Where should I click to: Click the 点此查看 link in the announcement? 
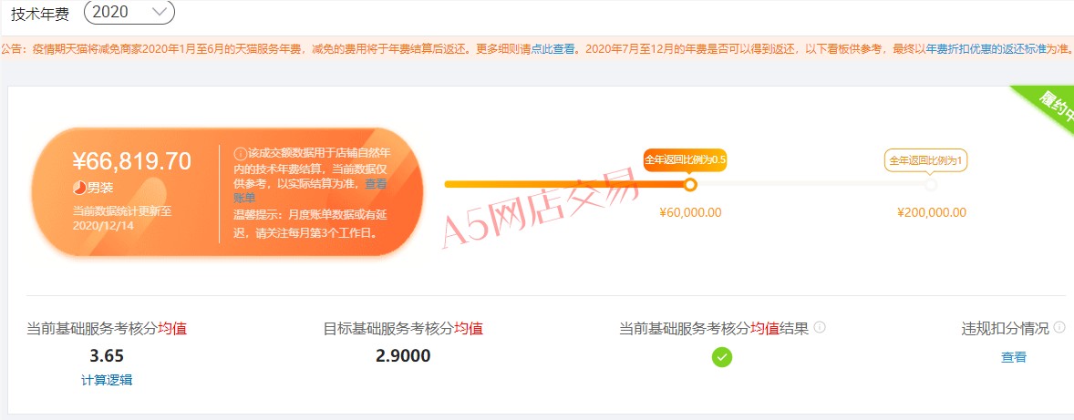pyautogui.click(x=553, y=49)
